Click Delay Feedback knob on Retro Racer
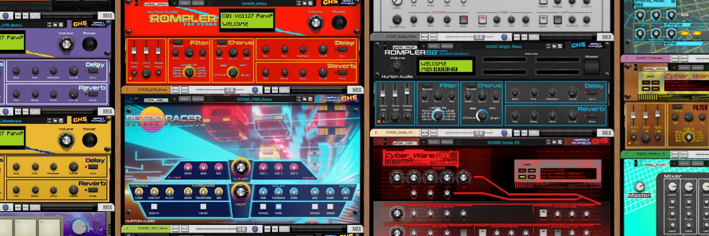This screenshot has height=236, width=709. tap(279, 191)
